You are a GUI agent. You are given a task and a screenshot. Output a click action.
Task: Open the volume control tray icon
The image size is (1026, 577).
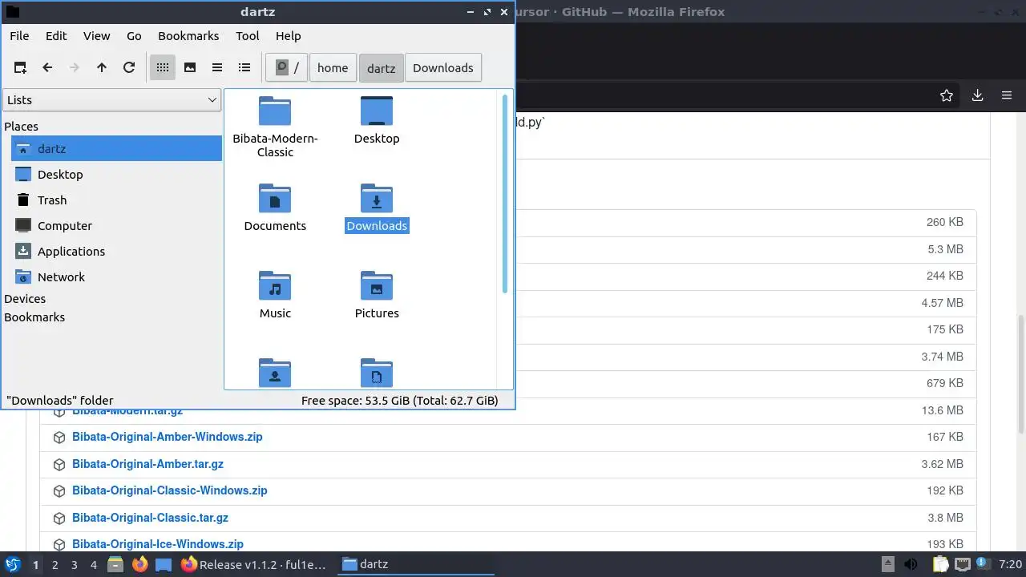pyautogui.click(x=911, y=564)
